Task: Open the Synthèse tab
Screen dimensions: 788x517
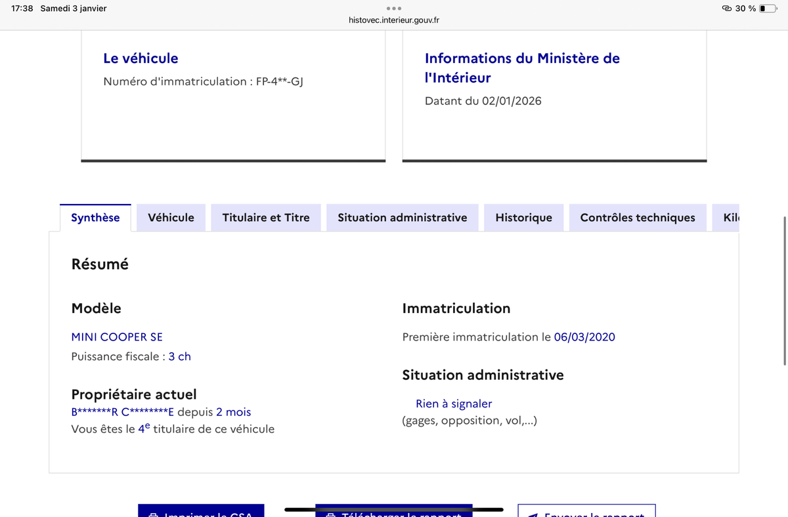Action: pyautogui.click(x=95, y=218)
